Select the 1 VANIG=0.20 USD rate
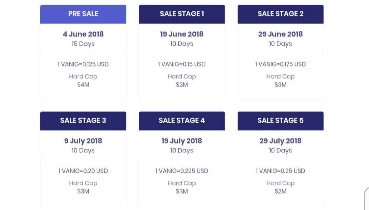The height and width of the screenshot is (210, 369). (x=83, y=171)
